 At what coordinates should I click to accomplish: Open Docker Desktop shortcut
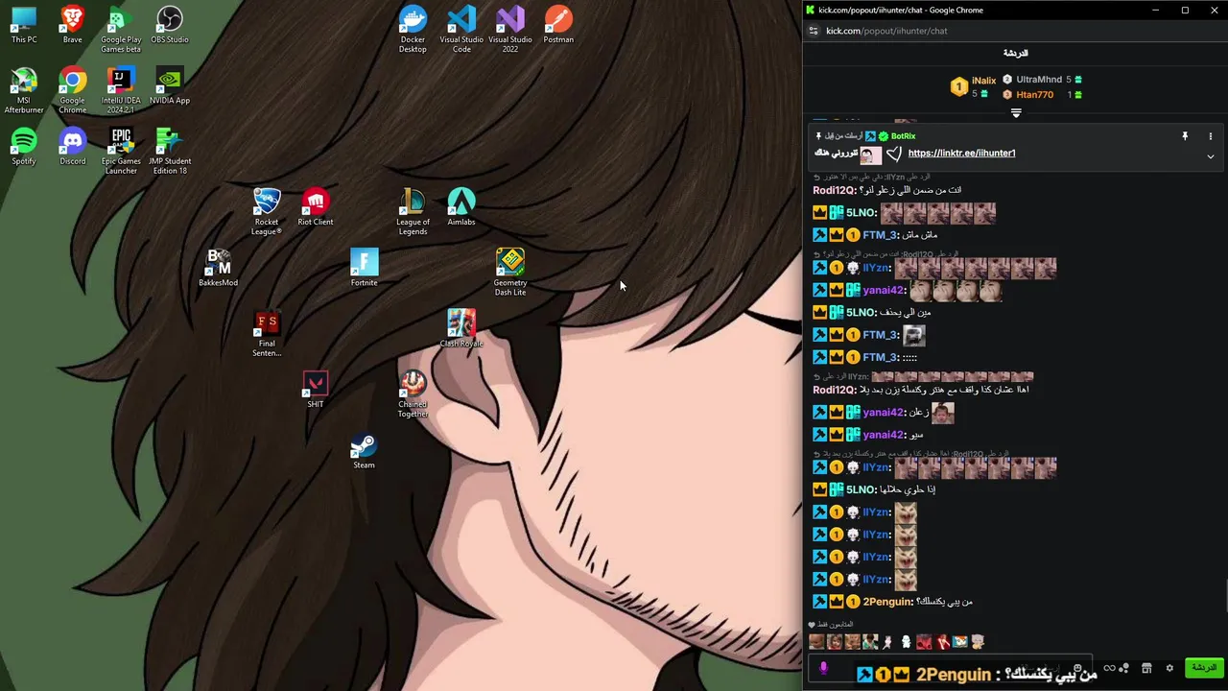(413, 30)
